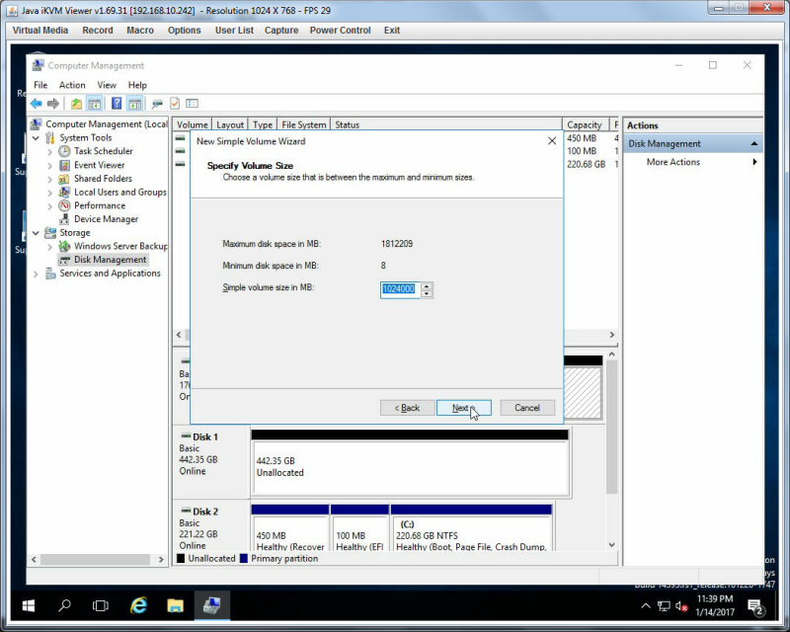Click the gray Forward arrow in toolbar

click(53, 104)
